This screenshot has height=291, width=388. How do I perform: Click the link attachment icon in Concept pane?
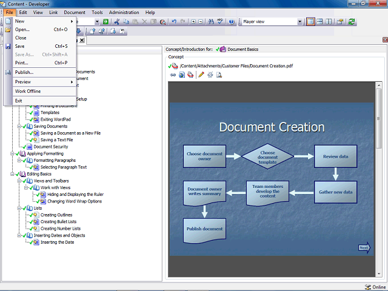(x=173, y=75)
